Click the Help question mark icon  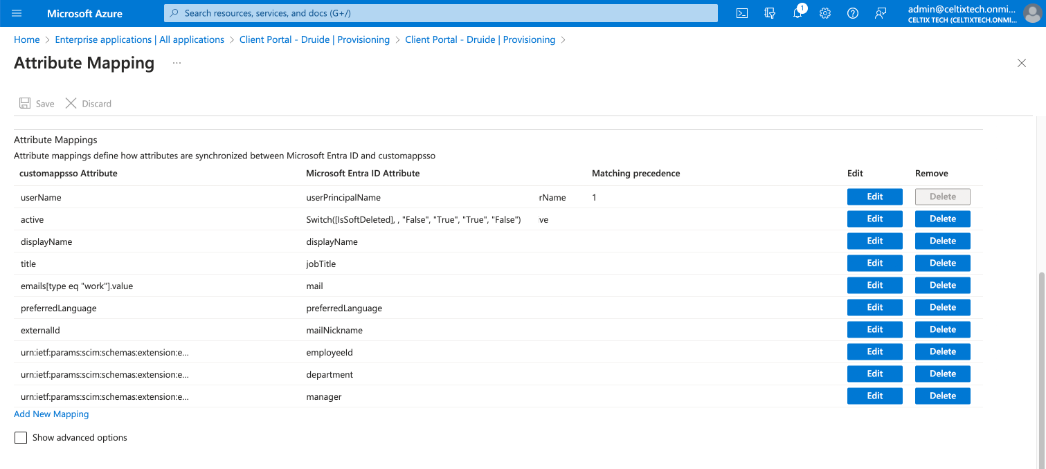click(853, 13)
